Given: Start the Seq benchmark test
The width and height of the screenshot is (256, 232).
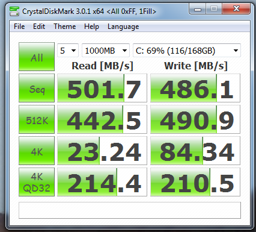Looking at the screenshot, I should 37,88.
